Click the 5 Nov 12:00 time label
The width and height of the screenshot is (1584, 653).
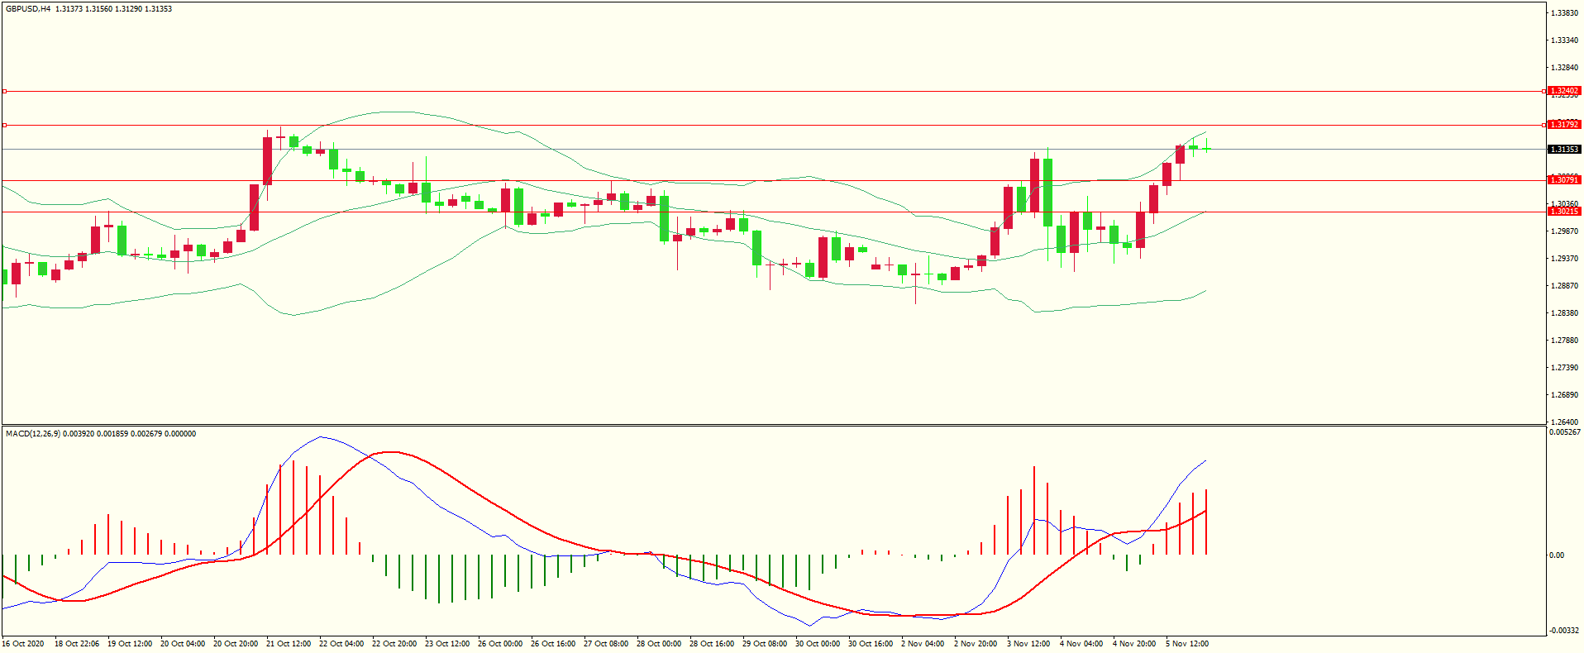click(1187, 644)
